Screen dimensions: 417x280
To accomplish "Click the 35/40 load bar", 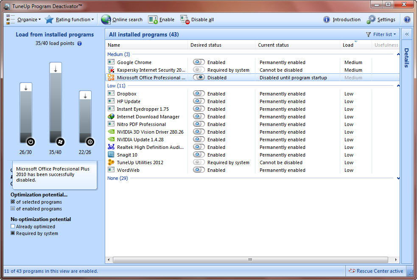I will 55,103.
